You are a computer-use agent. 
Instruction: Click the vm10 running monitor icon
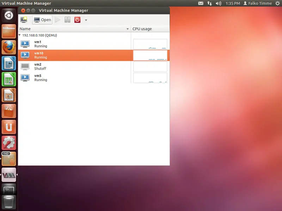tap(25, 55)
